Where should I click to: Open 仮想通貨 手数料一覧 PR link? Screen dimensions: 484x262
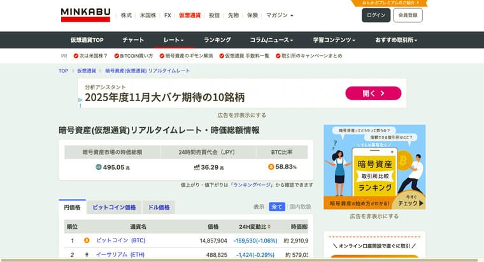click(244, 56)
